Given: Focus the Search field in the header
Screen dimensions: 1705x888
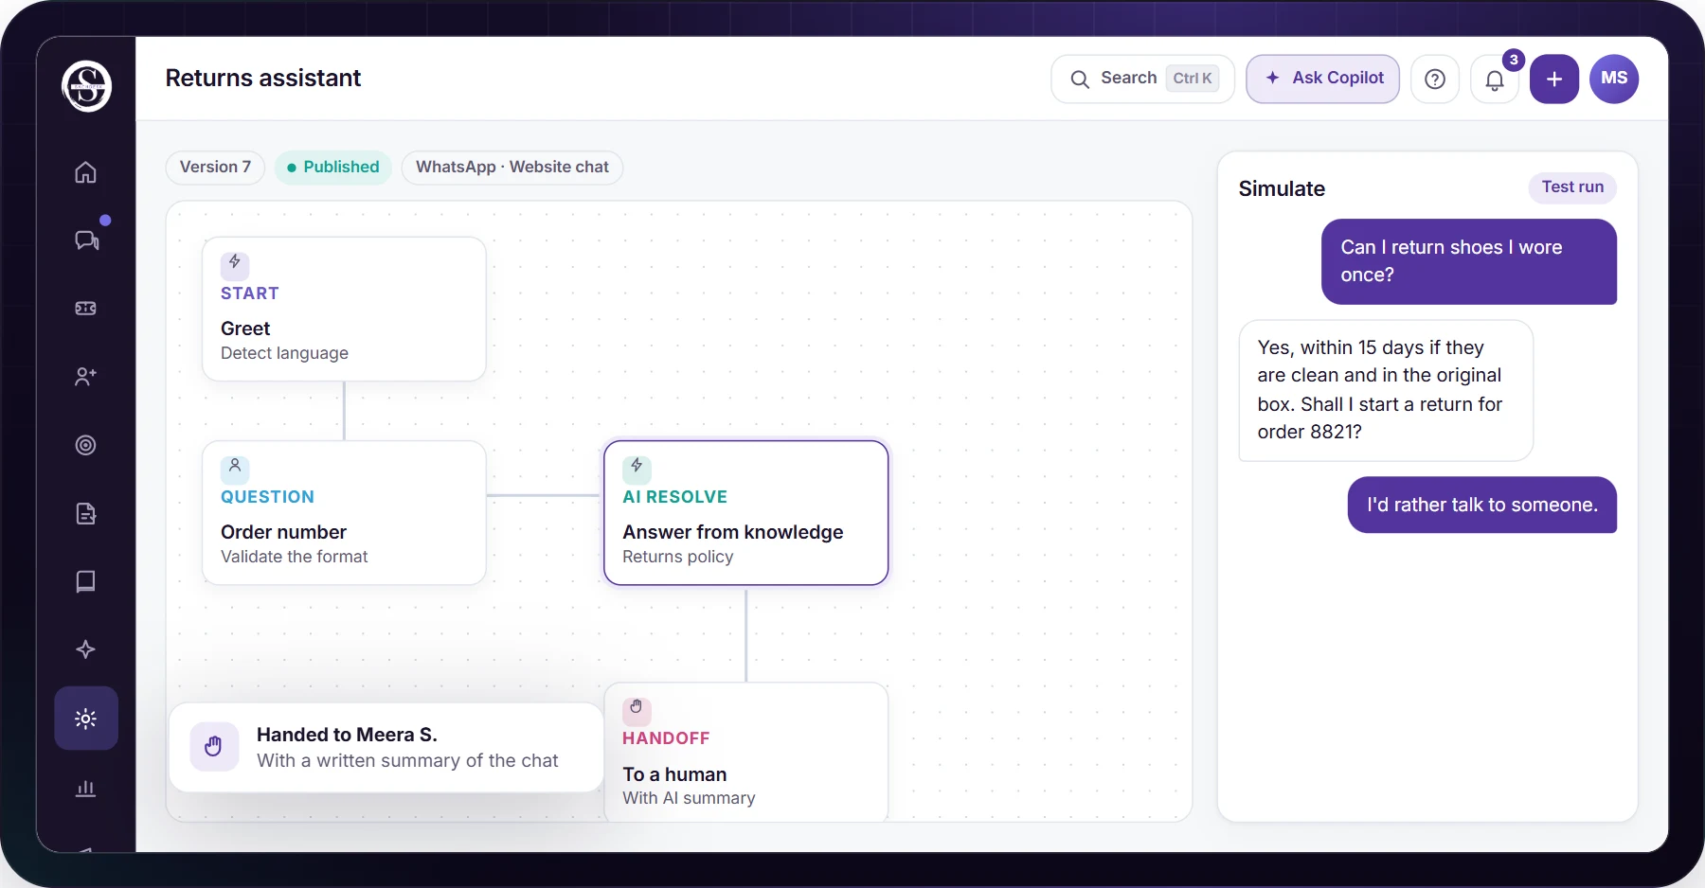Looking at the screenshot, I should (1143, 79).
